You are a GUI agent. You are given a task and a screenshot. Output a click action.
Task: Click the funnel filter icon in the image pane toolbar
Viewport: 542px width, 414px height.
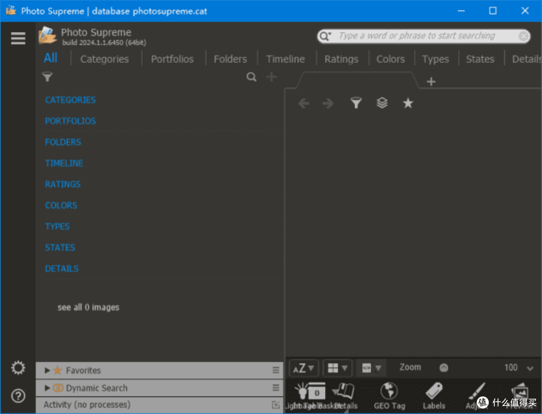356,103
